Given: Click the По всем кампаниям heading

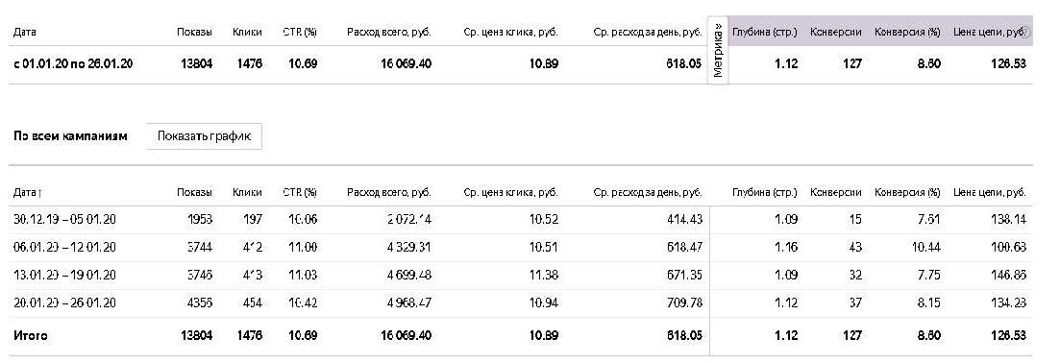Looking at the screenshot, I should click(70, 136).
